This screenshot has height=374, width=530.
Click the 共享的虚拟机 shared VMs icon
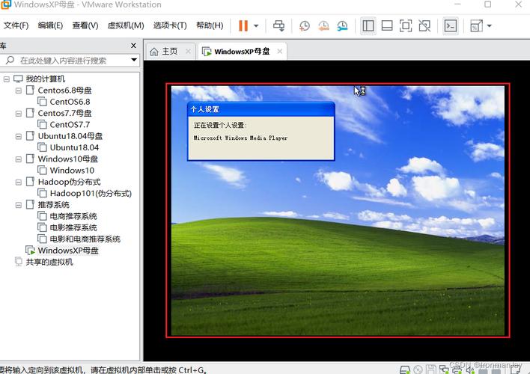[18, 262]
